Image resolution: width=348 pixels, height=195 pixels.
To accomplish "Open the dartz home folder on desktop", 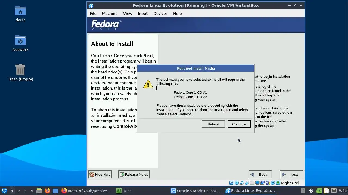I will 20,14.
